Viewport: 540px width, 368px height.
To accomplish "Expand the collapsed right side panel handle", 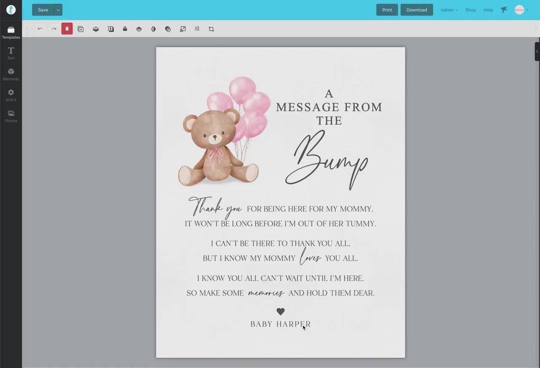I will click(x=537, y=51).
